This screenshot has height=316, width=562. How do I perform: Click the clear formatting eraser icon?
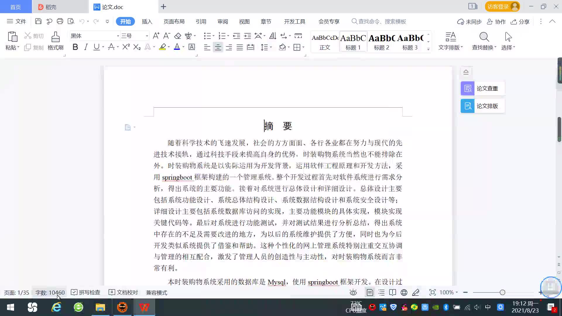pyautogui.click(x=178, y=36)
